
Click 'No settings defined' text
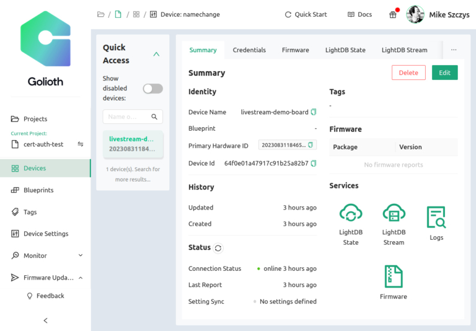point(288,301)
